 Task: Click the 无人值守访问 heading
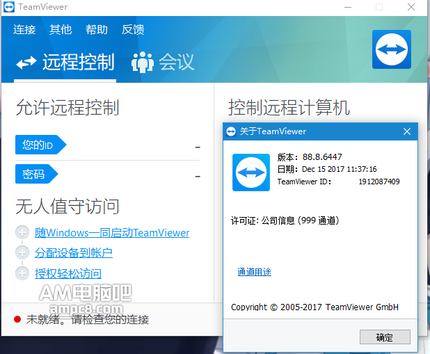pos(67,206)
